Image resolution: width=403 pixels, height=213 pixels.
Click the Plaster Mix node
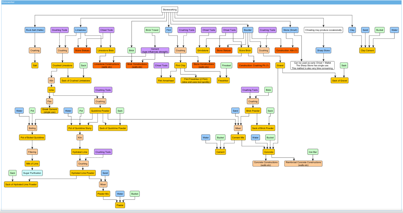[103, 194]
